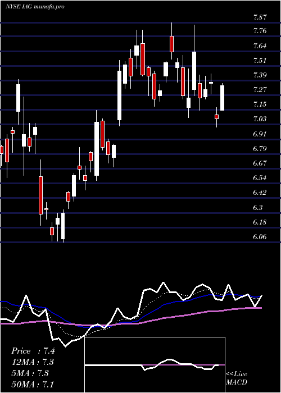This screenshot has height=393, width=281.
Task: Click the '12MA : 7.3' readout
Action: pos(33,362)
